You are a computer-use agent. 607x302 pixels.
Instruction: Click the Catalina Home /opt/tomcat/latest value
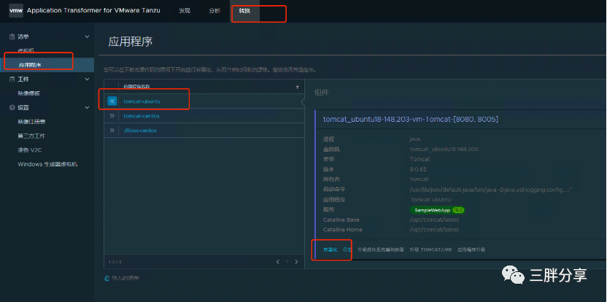[434, 230]
